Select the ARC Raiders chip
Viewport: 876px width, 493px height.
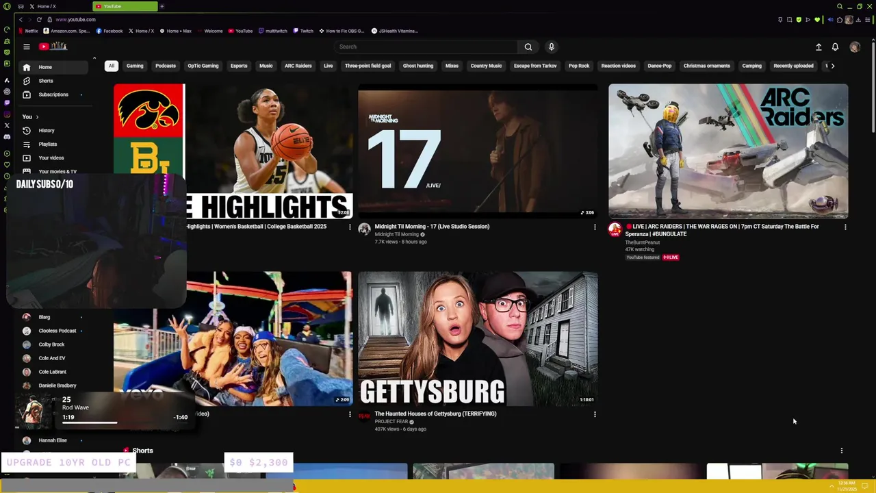point(298,66)
